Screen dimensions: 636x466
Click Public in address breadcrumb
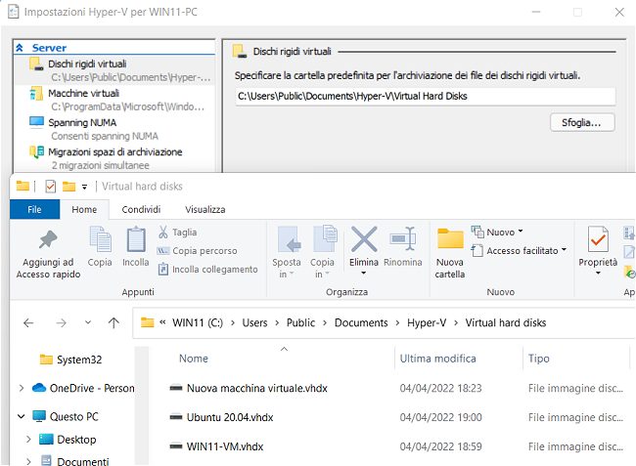[x=300, y=322]
